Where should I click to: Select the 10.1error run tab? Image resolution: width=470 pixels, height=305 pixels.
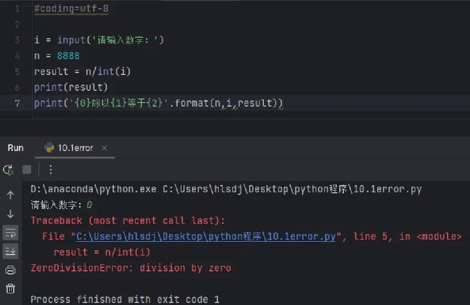coord(75,148)
